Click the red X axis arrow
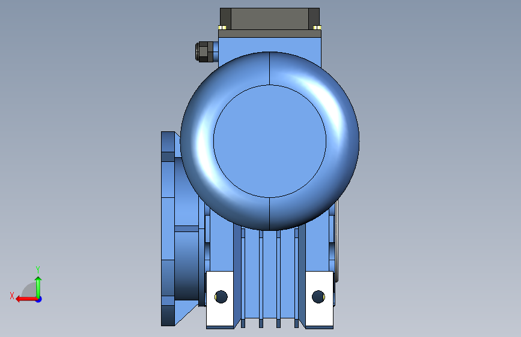Viewport: 521px width, 337px height. tap(26, 299)
